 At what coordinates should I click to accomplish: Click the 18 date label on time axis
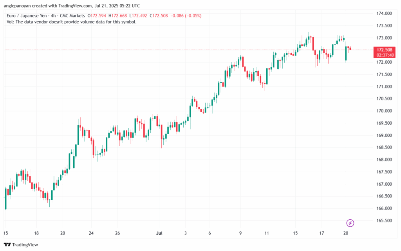point(36,233)
